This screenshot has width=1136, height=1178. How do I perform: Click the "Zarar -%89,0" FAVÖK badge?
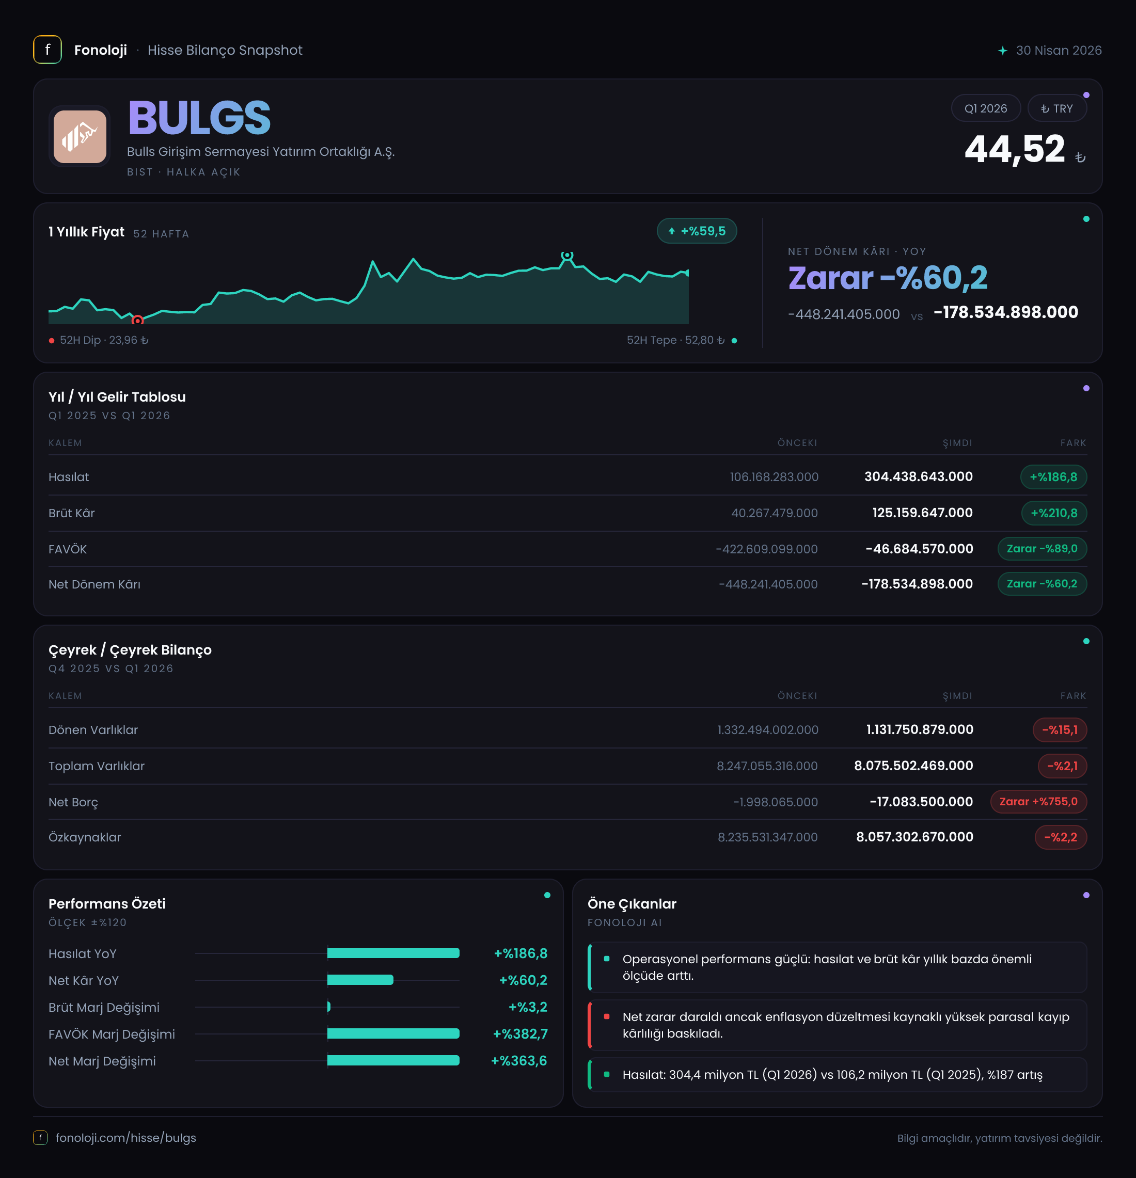1042,549
